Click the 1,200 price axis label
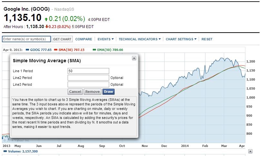Viewport: 266px width, 156px height. click(251, 62)
